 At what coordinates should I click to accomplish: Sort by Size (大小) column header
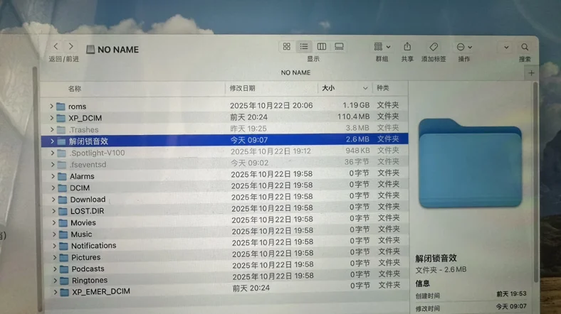tap(328, 88)
